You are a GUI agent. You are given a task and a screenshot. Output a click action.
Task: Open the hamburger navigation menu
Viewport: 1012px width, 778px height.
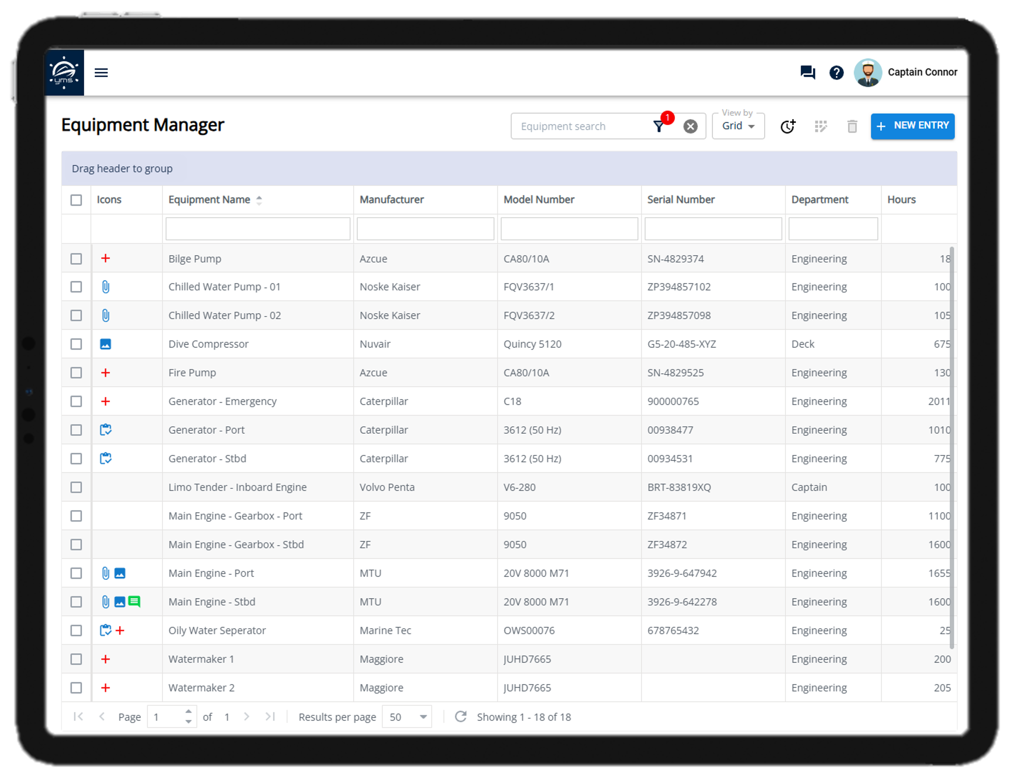tap(101, 73)
